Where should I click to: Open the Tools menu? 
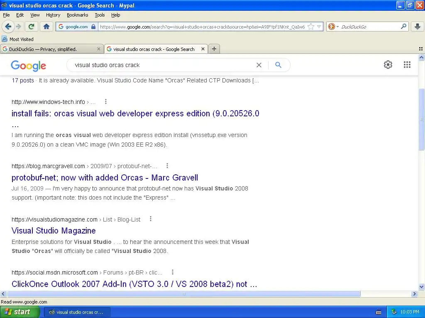click(100, 15)
